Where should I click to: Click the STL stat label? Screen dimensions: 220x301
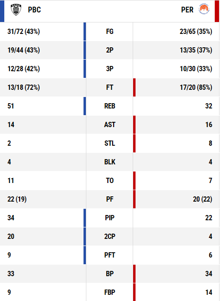pos(109,143)
